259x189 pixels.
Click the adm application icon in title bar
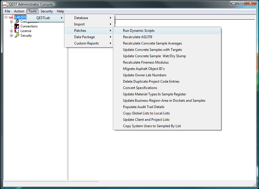(x=5, y=4)
